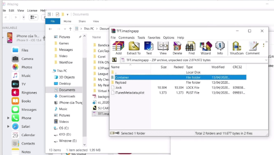
Task: Expand the archive path dropdown
Action: click(x=266, y=60)
